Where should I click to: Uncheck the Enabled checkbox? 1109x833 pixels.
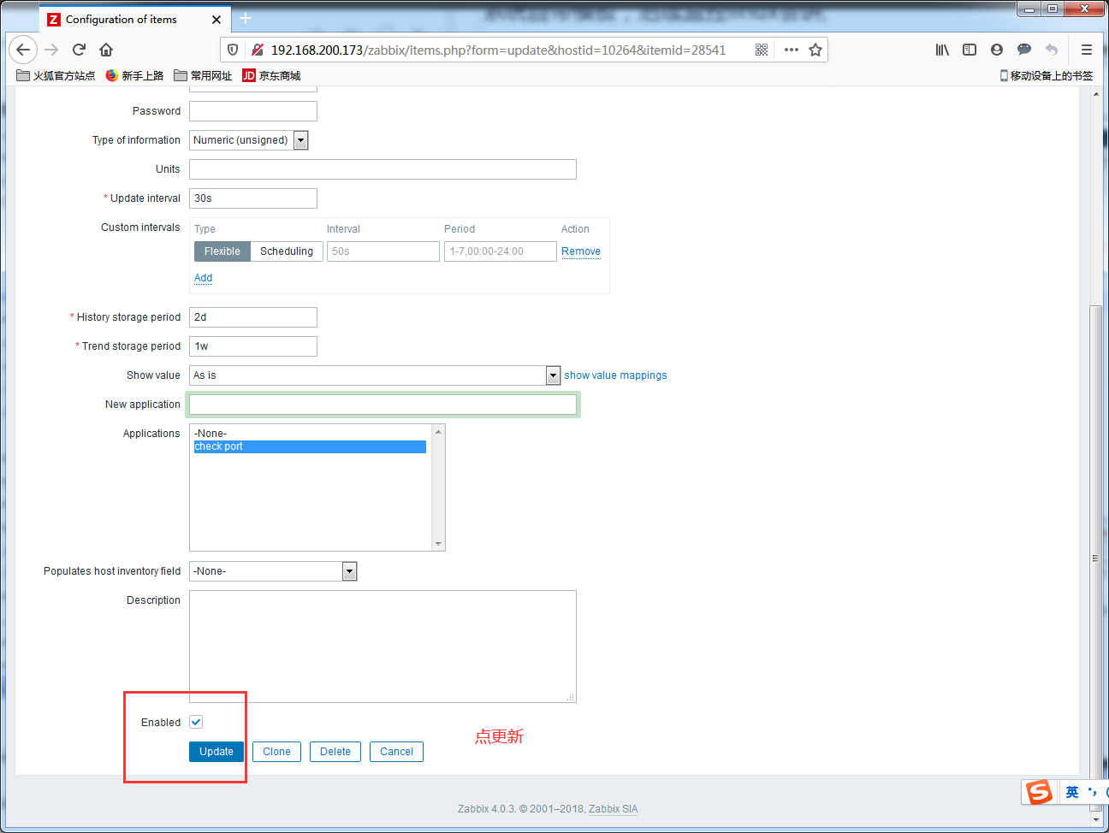point(196,722)
